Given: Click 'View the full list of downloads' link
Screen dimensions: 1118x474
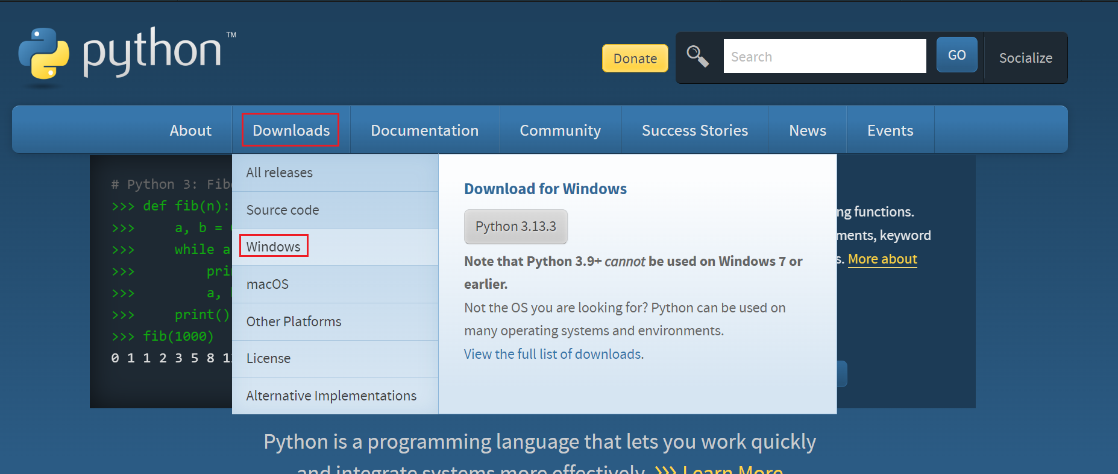Looking at the screenshot, I should point(554,354).
